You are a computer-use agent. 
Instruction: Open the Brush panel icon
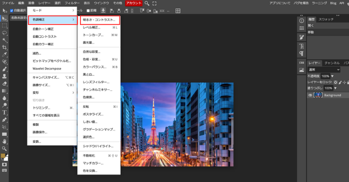[x=301, y=37]
